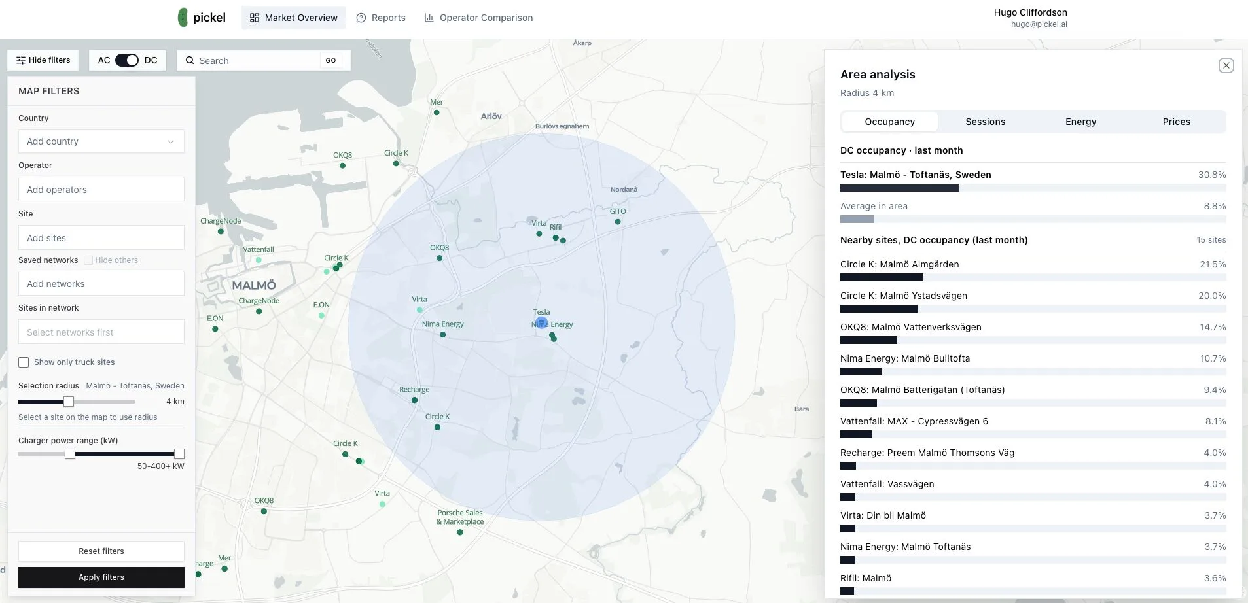This screenshot has width=1248, height=603.
Task: Check the Hide others checkbox
Action: coord(88,260)
